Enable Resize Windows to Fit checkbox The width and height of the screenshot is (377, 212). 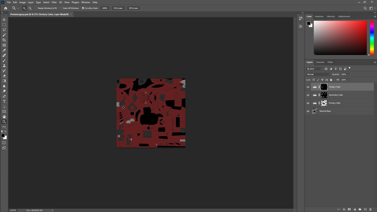pos(36,8)
